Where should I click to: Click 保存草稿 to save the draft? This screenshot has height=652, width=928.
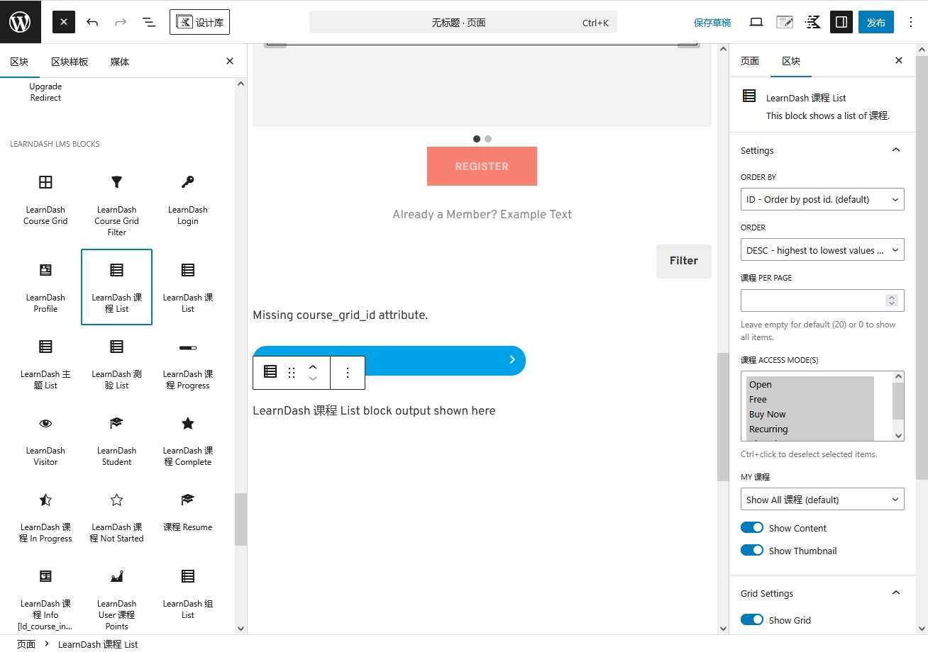pos(712,23)
